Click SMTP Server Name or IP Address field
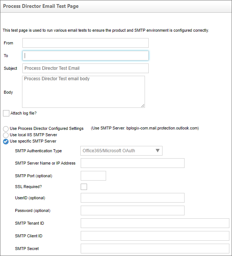Image resolution: width=232 pixels, height=256 pixels. 132,163
